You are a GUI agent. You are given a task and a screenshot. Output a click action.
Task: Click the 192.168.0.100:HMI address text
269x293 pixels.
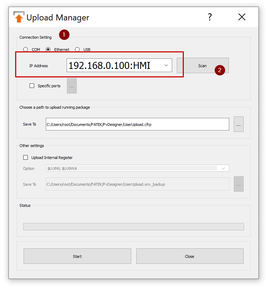point(110,65)
